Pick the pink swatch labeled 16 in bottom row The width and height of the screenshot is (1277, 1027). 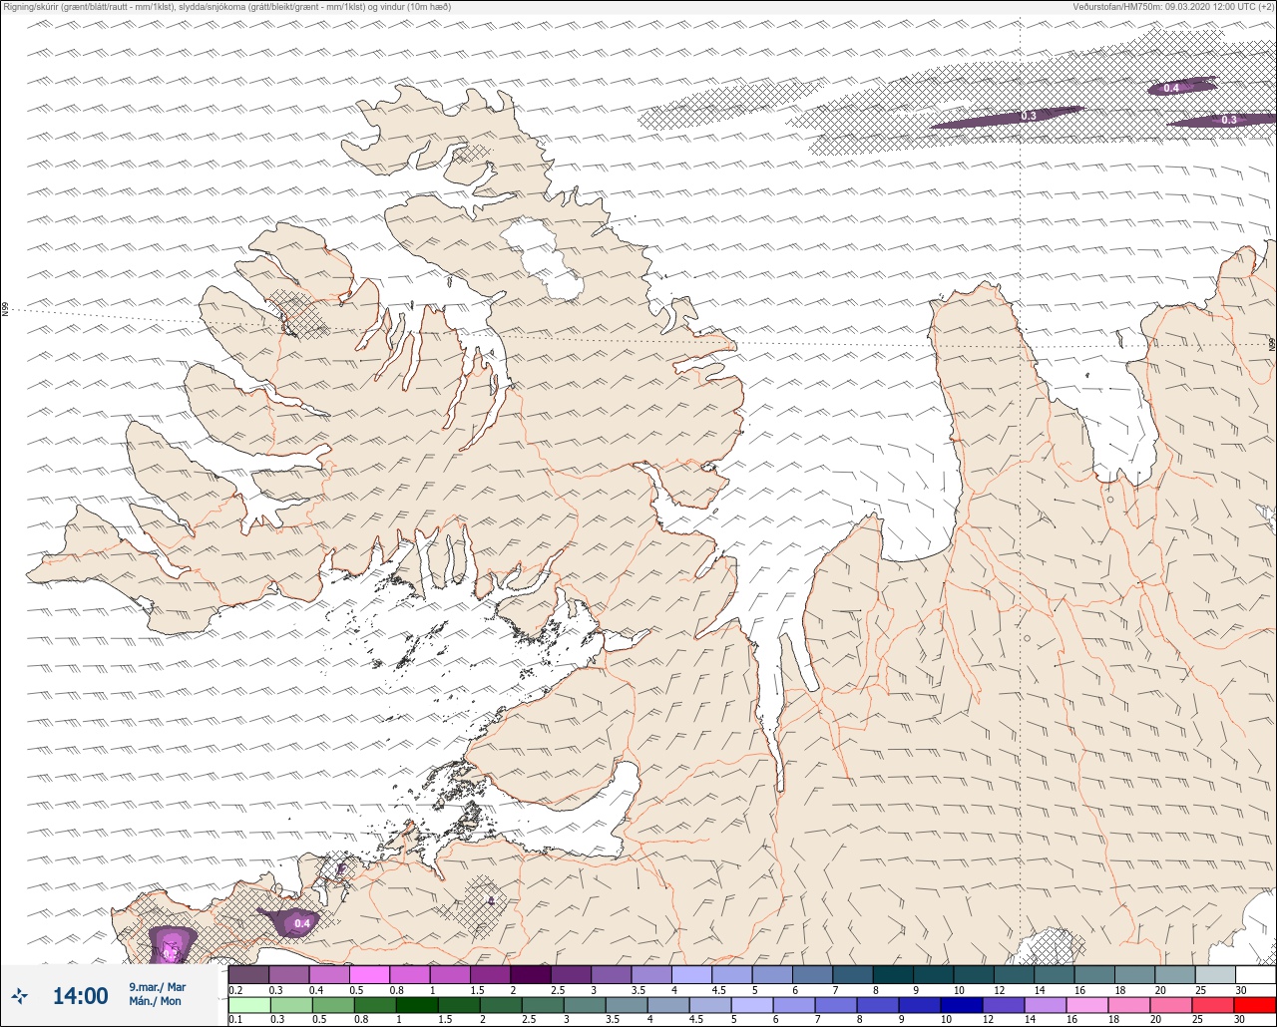(x=1086, y=1005)
